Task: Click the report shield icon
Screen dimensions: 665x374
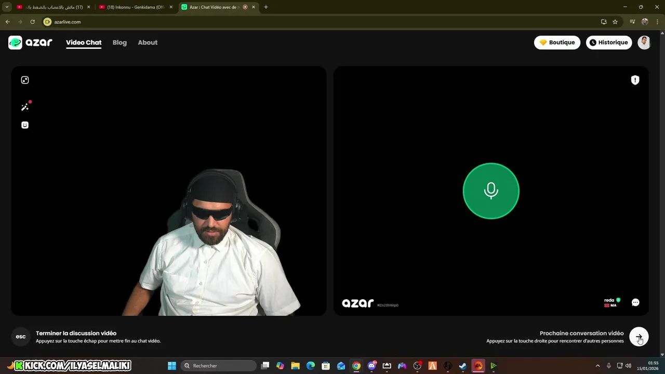Action: coord(635,80)
